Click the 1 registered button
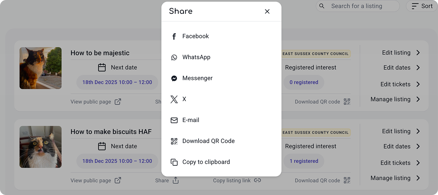The width and height of the screenshot is (438, 195). 304,161
